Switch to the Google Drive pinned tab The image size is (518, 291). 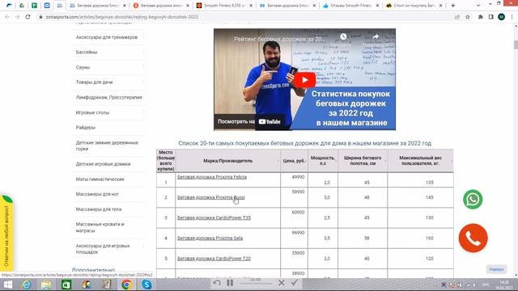click(x=22, y=6)
